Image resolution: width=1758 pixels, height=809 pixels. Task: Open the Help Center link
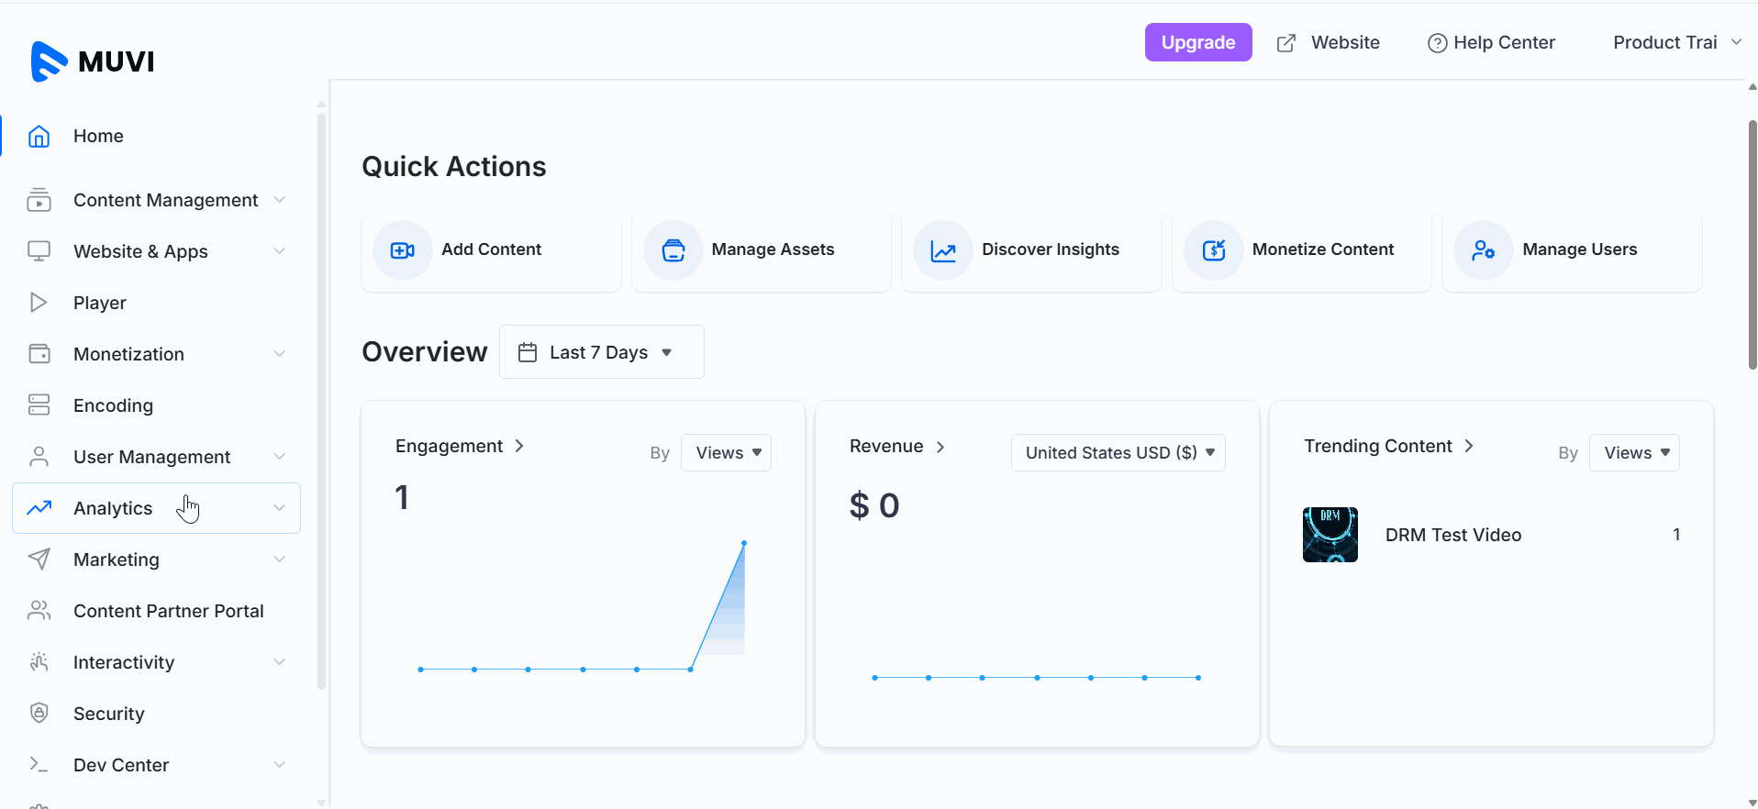point(1491,43)
